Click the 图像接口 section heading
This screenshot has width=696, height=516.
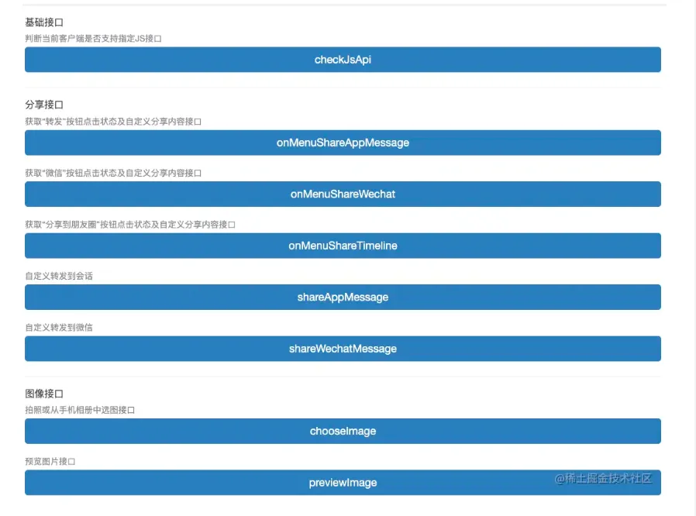pyautogui.click(x=44, y=394)
